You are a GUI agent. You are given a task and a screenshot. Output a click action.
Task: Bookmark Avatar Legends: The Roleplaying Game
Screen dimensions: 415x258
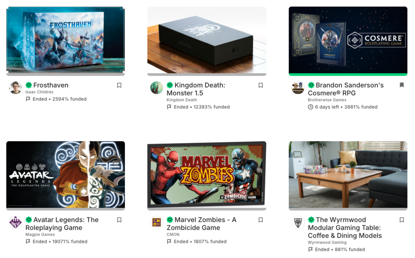pyautogui.click(x=119, y=220)
